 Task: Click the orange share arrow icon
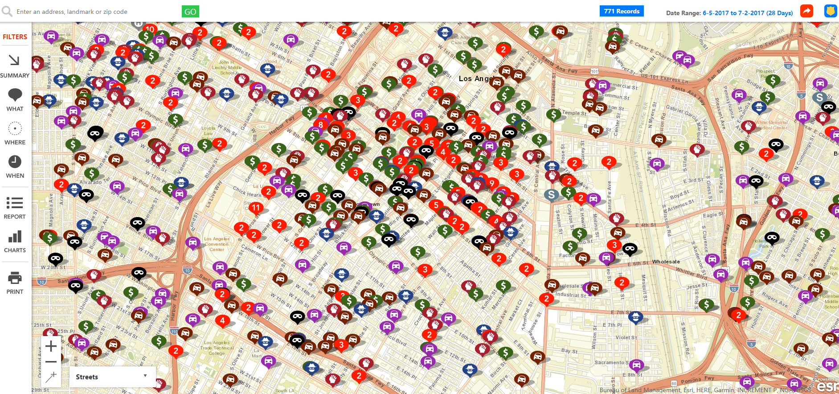tap(806, 11)
